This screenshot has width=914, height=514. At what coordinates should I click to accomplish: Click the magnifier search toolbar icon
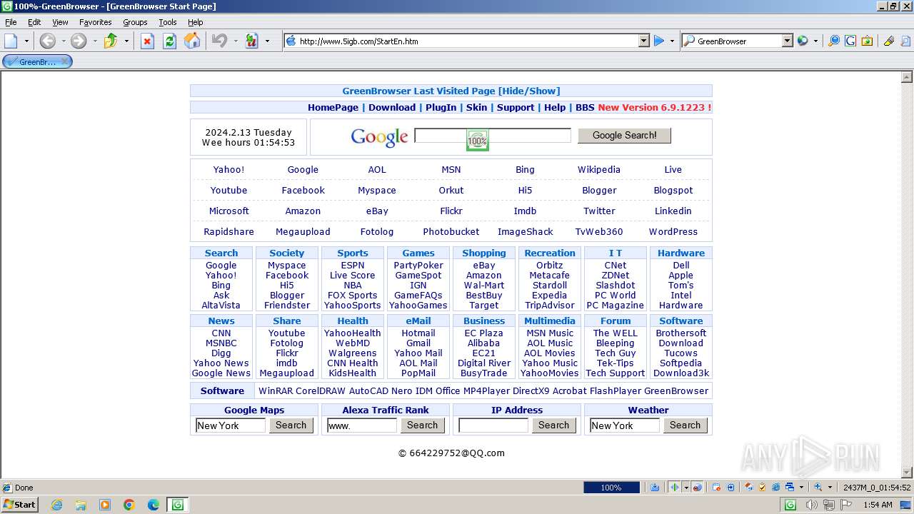pos(834,41)
